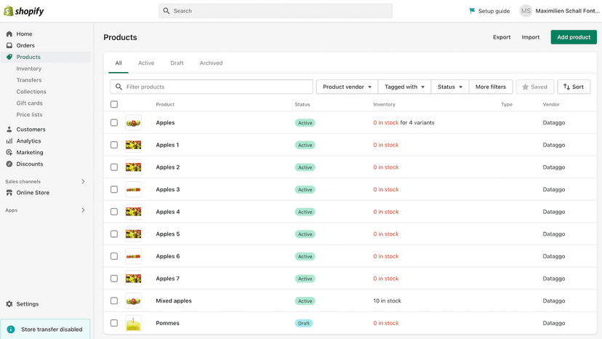Click the Draft status badge for Pommes

pyautogui.click(x=304, y=323)
